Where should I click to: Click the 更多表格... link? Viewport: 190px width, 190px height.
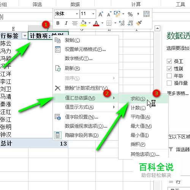click(178, 93)
